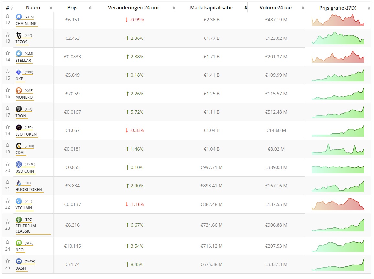Click the Ethereum Classic logo icon
Image resolution: width=374 pixels, height=279 pixels.
(x=19, y=219)
